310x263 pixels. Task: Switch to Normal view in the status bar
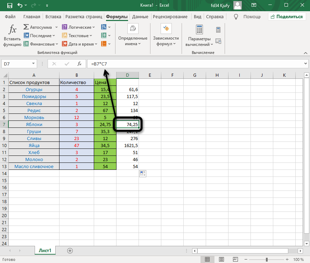pyautogui.click(x=207, y=259)
